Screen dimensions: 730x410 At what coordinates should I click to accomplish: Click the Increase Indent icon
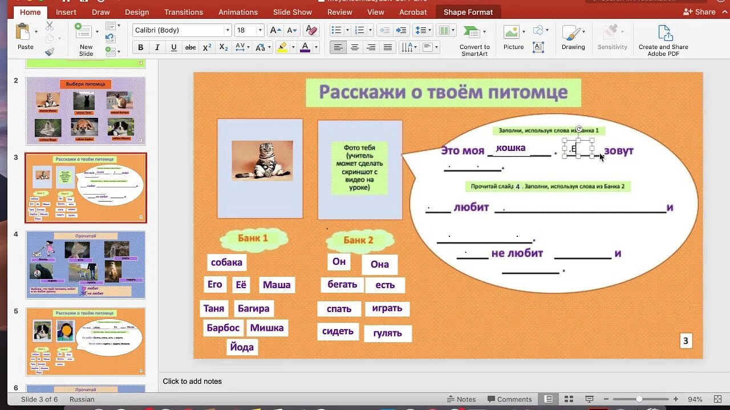click(x=401, y=30)
